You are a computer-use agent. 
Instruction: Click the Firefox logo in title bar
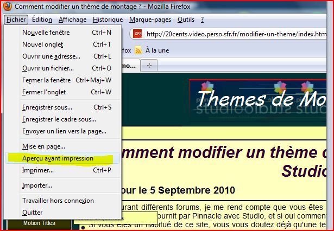(x=7, y=6)
